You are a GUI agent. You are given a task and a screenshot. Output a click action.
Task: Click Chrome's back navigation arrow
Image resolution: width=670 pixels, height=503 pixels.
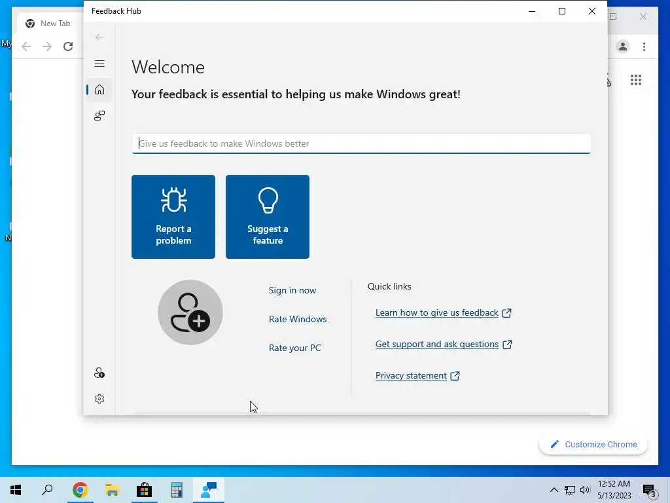26,47
